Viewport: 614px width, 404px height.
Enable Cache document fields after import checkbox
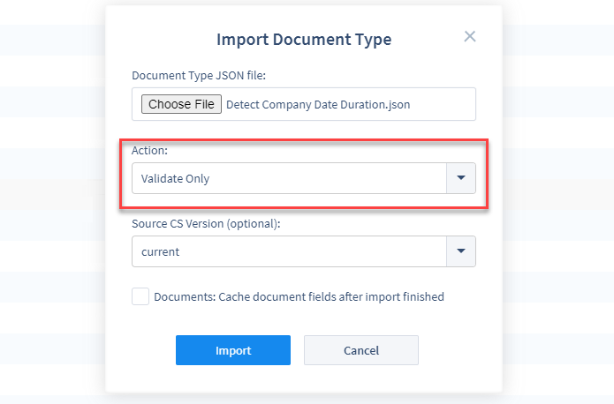[140, 296]
